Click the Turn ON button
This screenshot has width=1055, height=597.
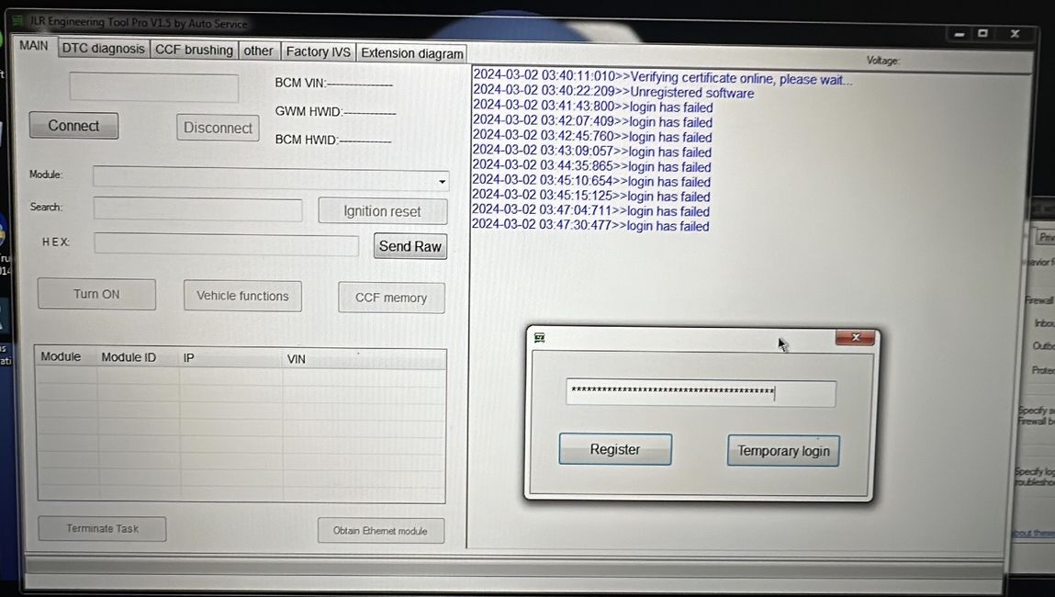tap(96, 294)
